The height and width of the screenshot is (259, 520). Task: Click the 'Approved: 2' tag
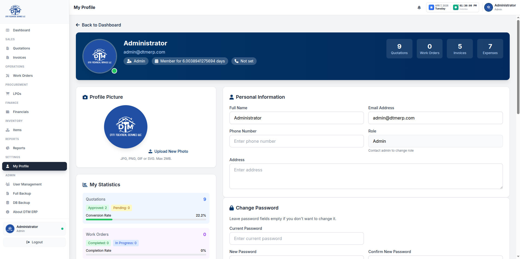pos(97,208)
